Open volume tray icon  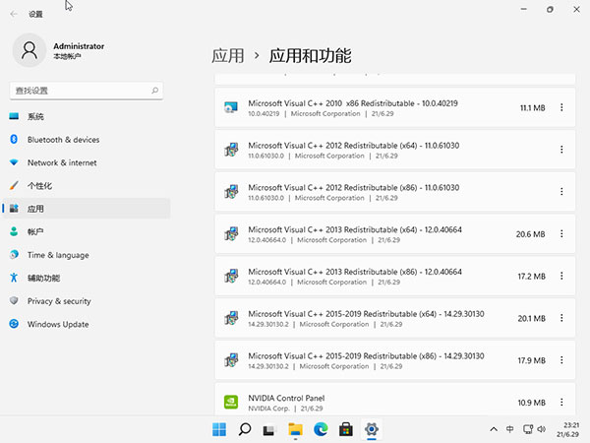tap(542, 429)
